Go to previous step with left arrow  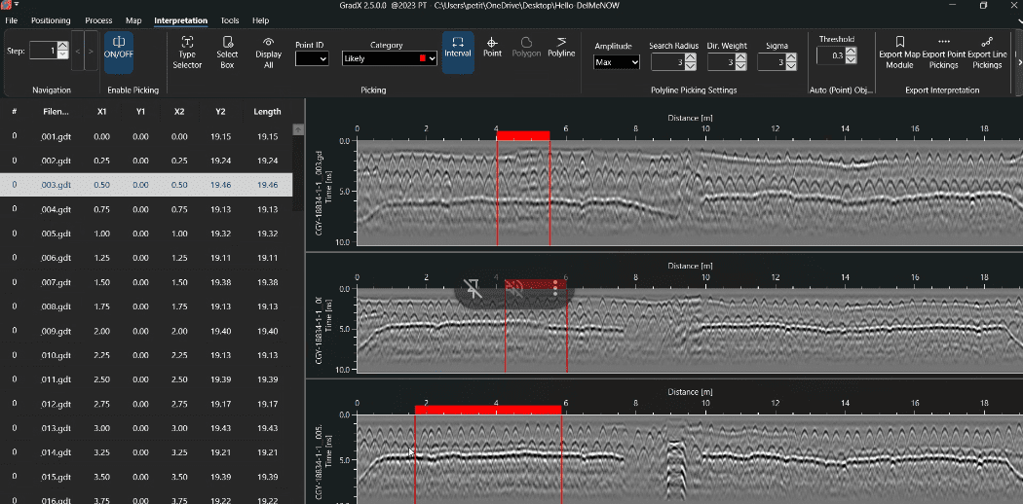point(77,51)
